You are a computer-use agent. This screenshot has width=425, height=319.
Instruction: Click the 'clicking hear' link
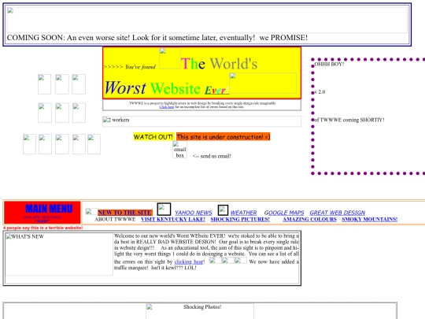pos(189,262)
